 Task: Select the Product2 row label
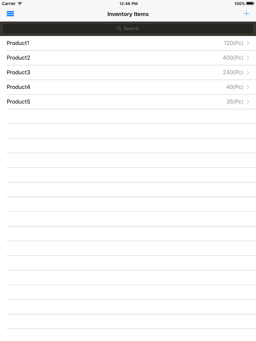pos(18,58)
